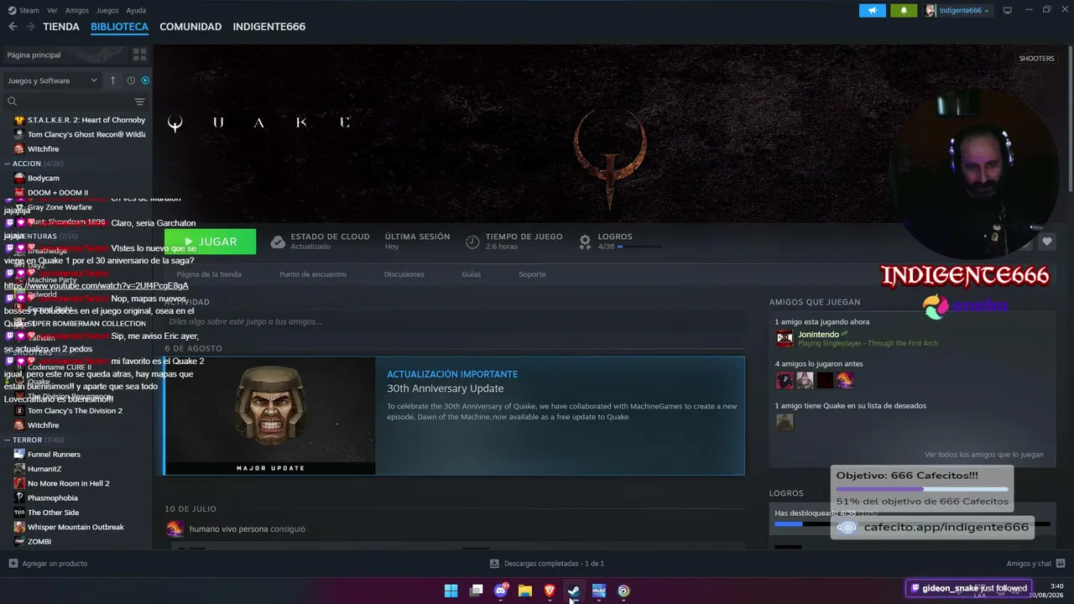Select No More Room in Hell 2
This screenshot has height=604, width=1074.
click(x=69, y=483)
